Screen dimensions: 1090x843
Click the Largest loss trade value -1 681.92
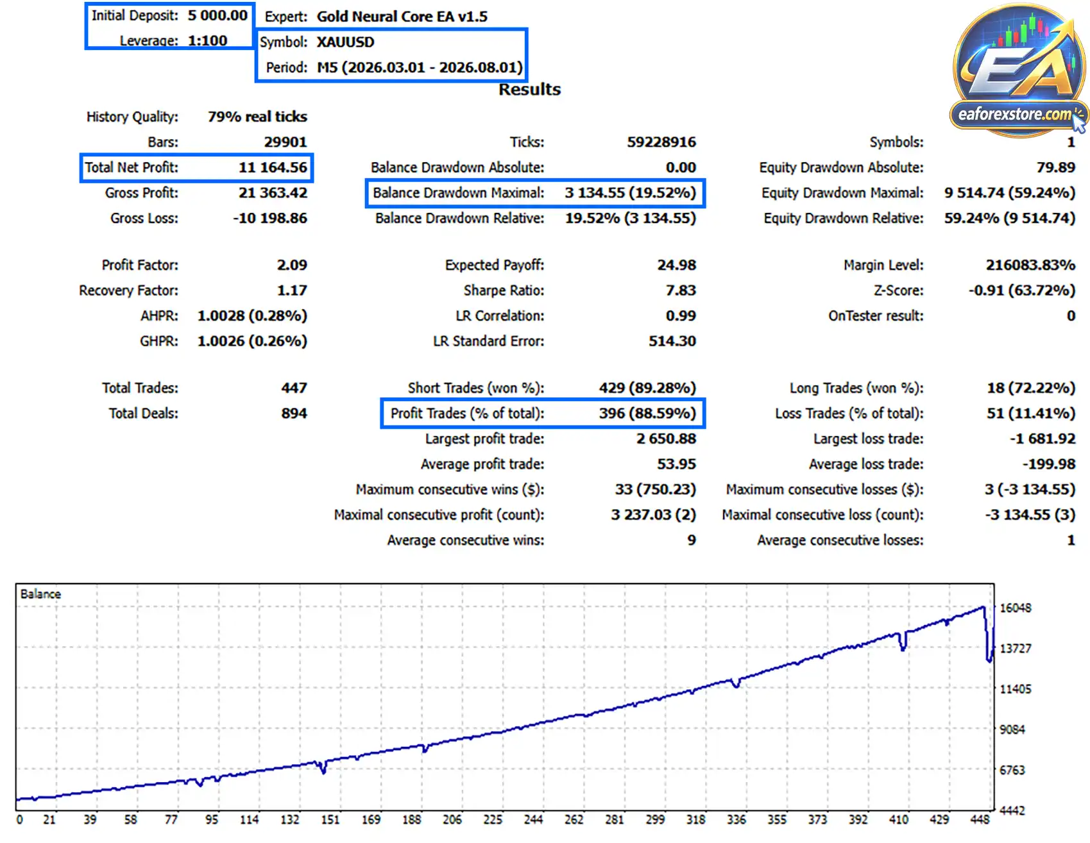(1043, 438)
